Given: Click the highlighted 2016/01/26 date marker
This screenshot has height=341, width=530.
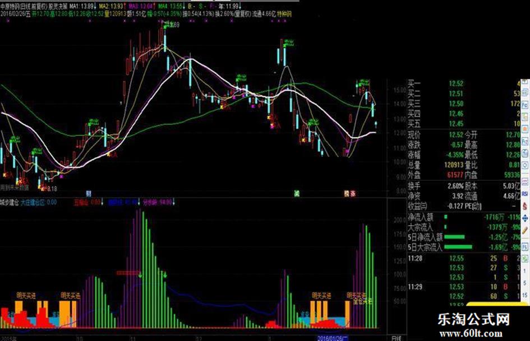Looking at the screenshot, I should 333,338.
